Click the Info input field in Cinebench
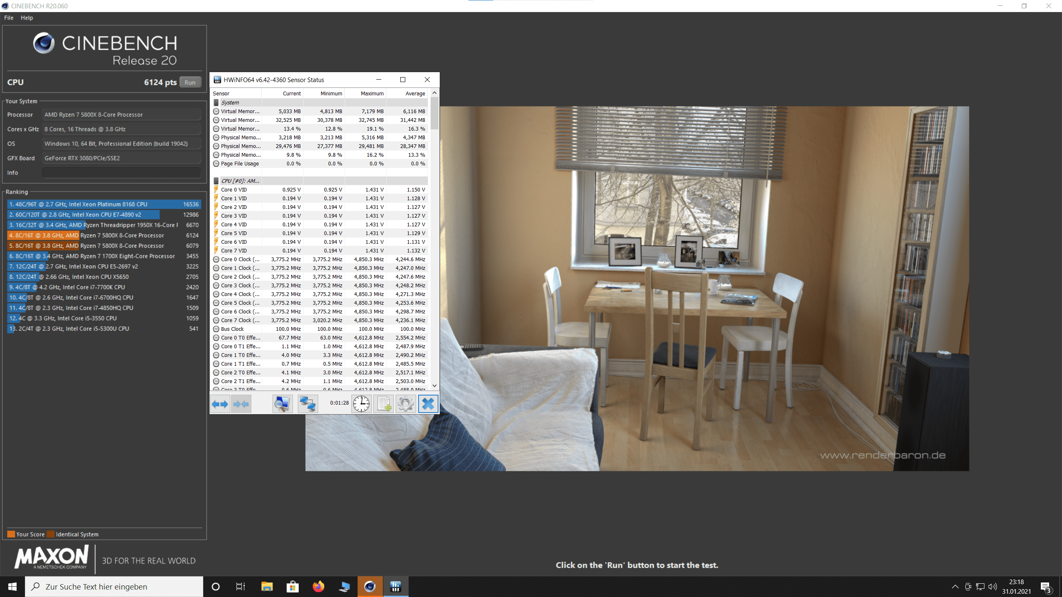Image resolution: width=1062 pixels, height=597 pixels. click(x=121, y=172)
